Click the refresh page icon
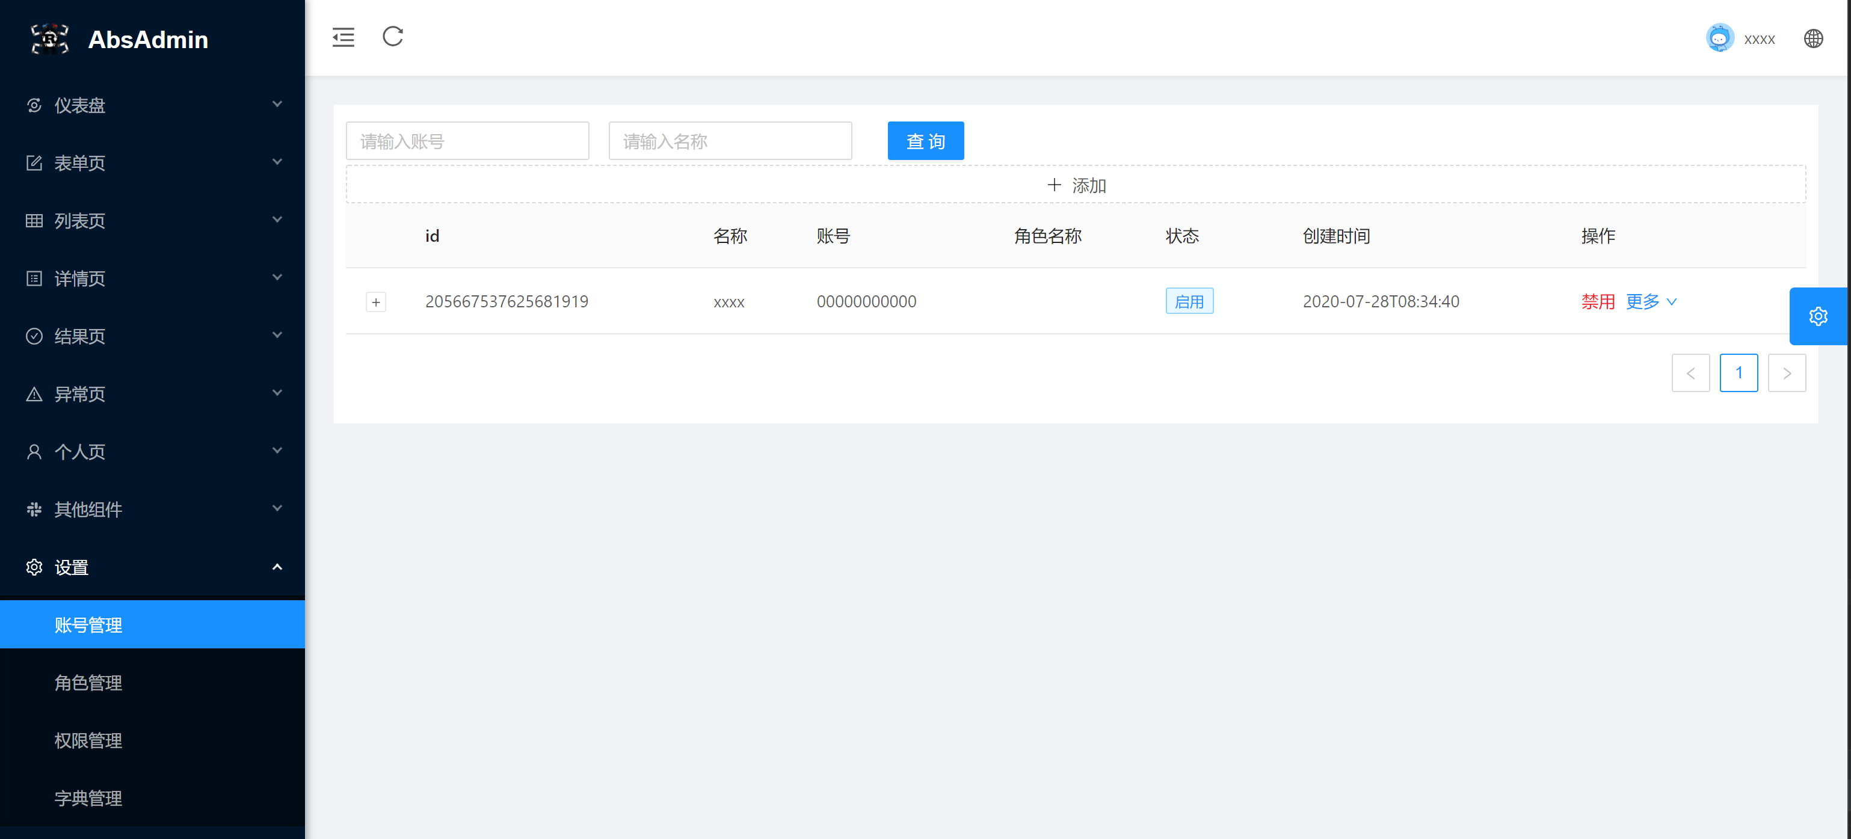 pos(392,37)
